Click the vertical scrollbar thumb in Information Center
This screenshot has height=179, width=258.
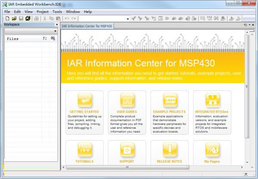coord(247,86)
